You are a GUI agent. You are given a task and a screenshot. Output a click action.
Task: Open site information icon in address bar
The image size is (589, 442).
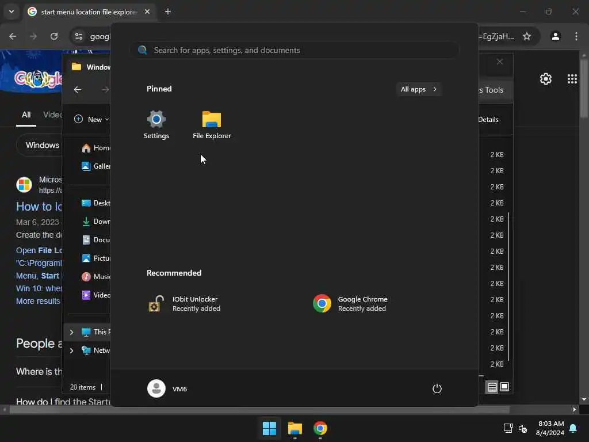tap(78, 36)
